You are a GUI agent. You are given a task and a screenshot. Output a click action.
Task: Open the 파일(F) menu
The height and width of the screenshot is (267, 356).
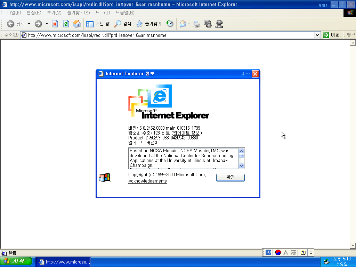[14, 13]
